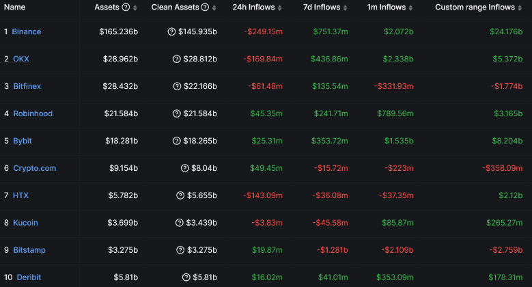The height and width of the screenshot is (287, 532).
Task: Click question icon beside OKX clean assets
Action: (177, 59)
